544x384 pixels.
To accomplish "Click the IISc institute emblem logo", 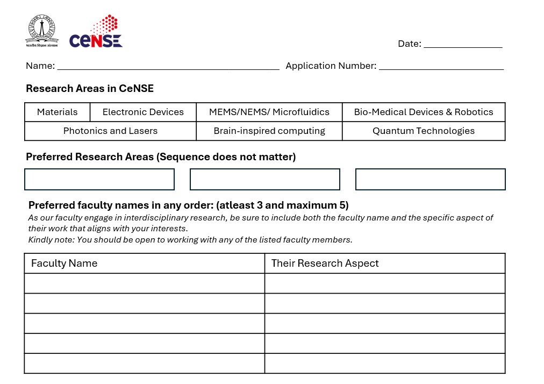I will (41, 31).
